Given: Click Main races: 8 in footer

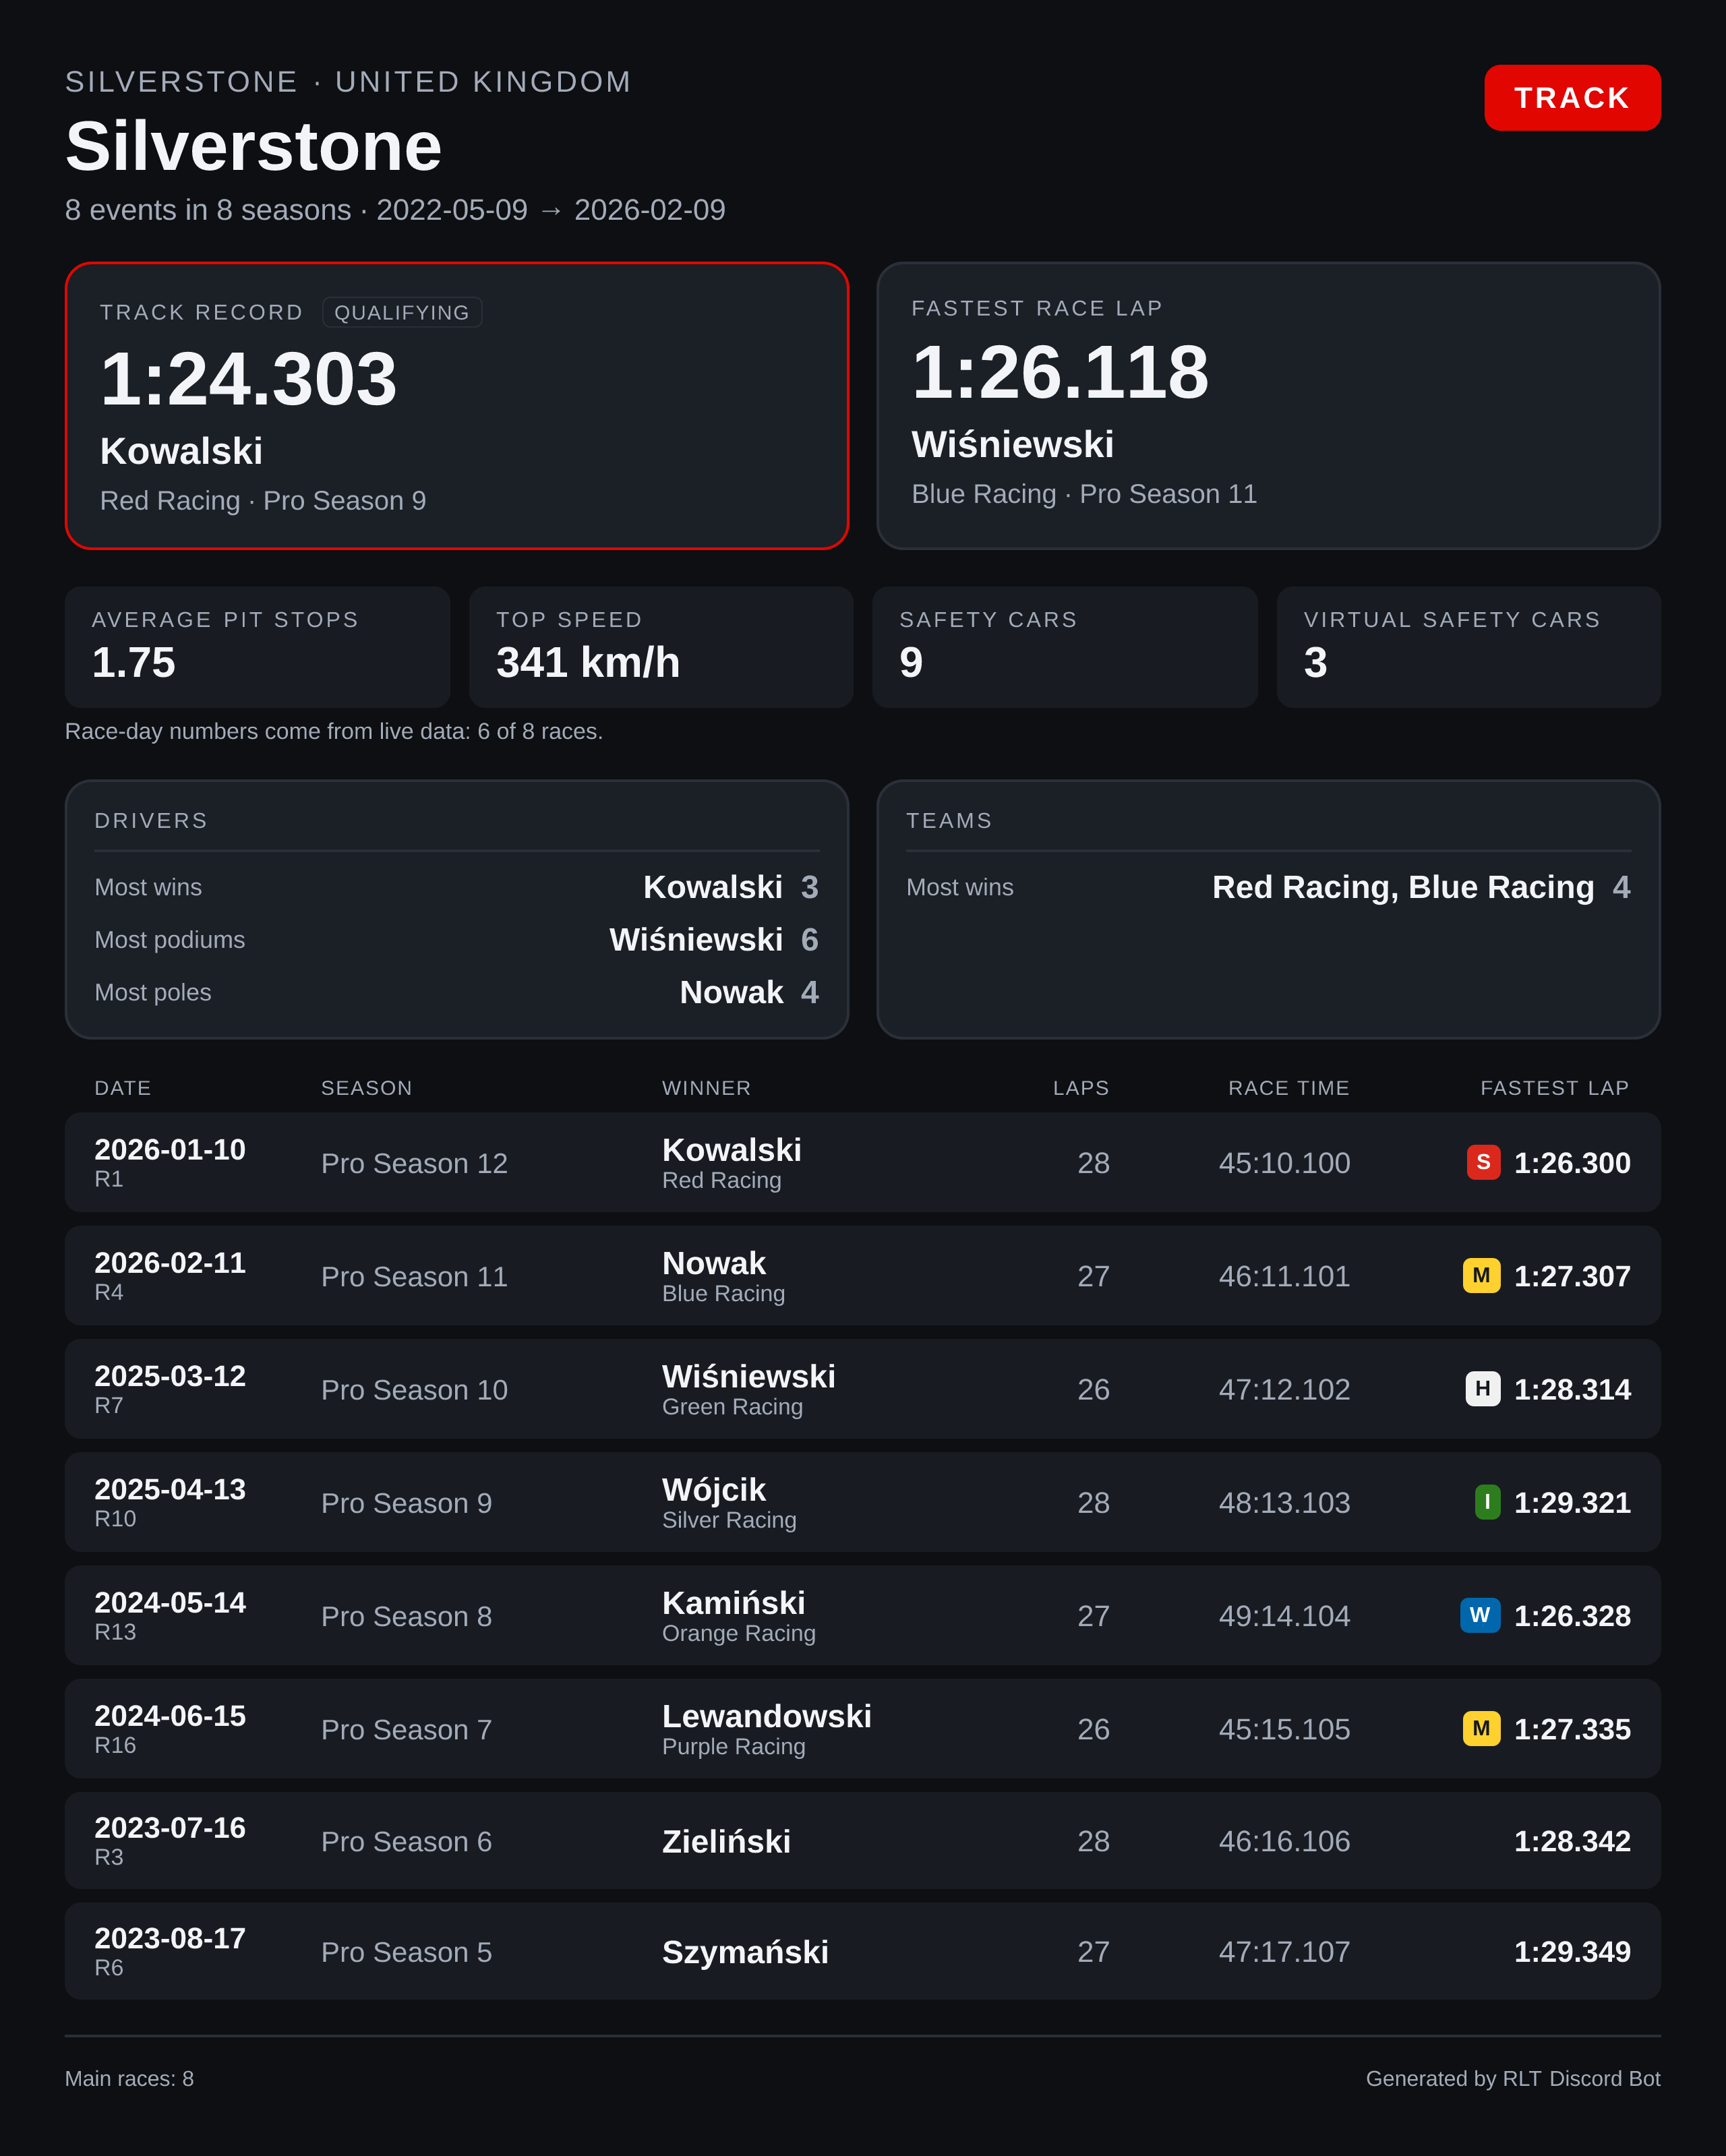Looking at the screenshot, I should [129, 2078].
